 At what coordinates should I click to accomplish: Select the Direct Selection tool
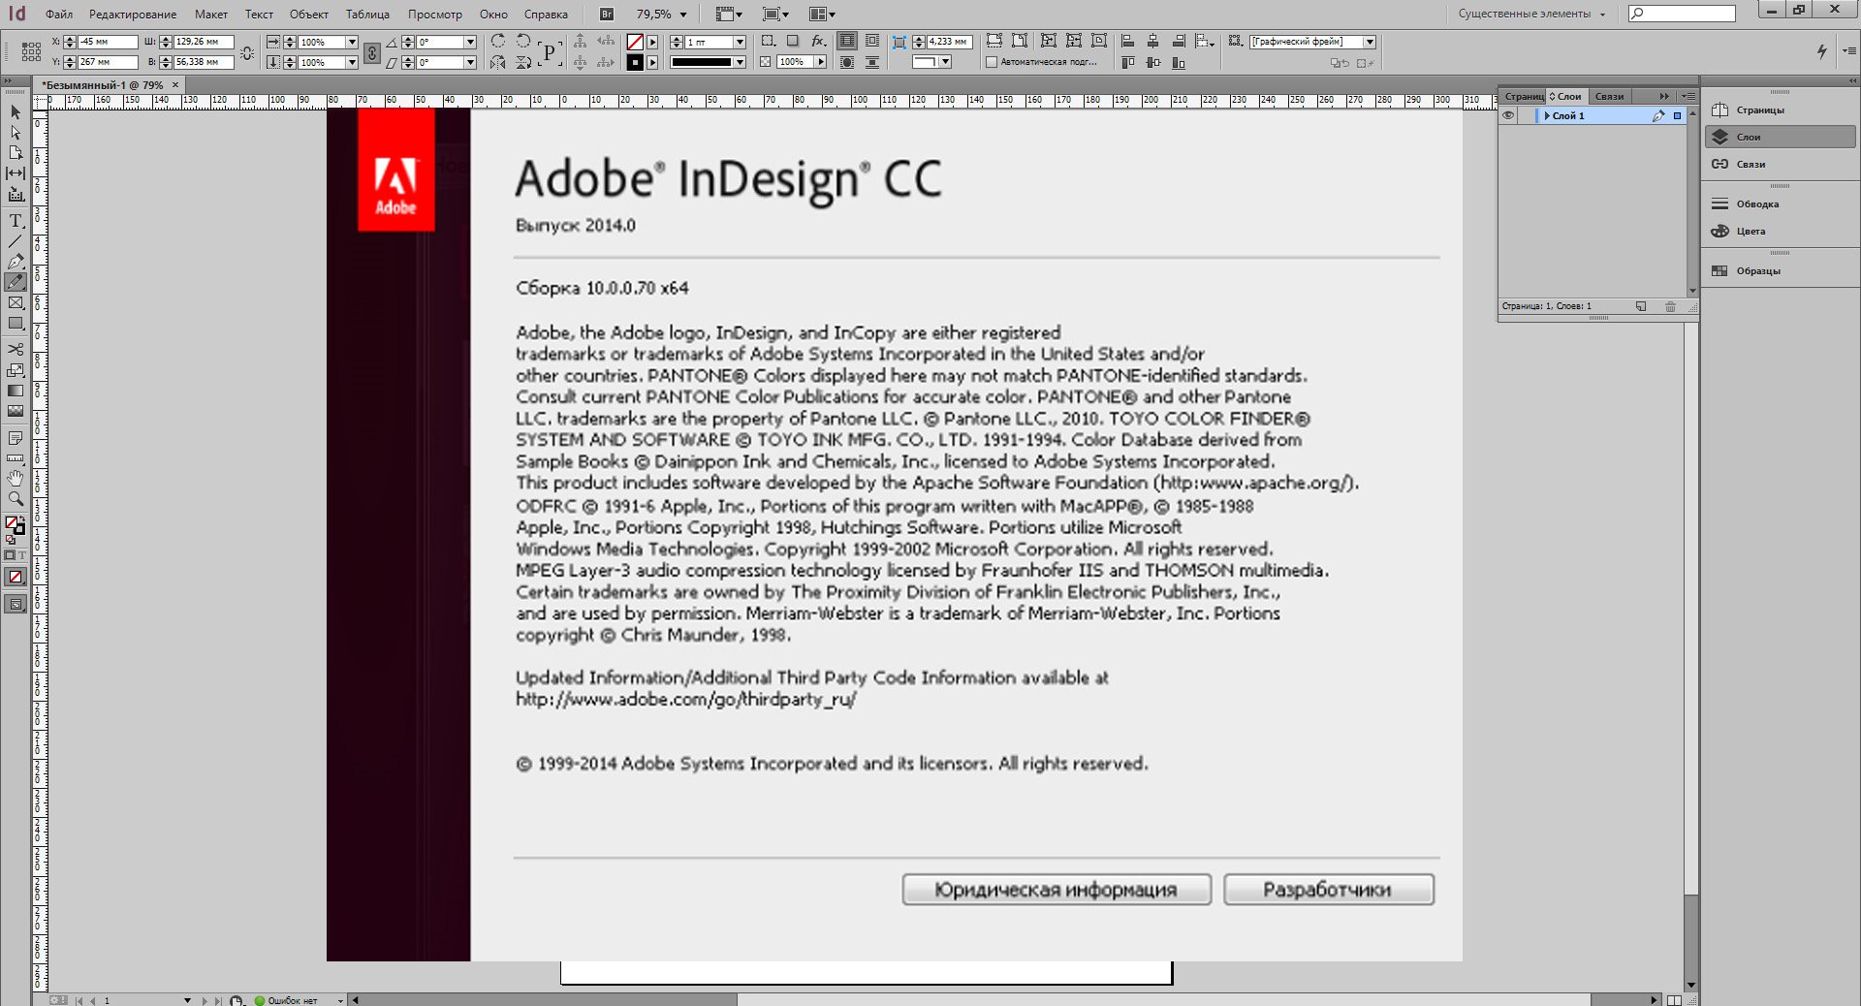[16, 132]
